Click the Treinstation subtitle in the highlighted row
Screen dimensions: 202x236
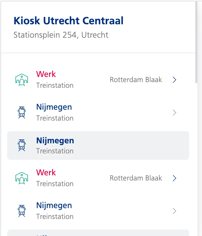(x=55, y=151)
